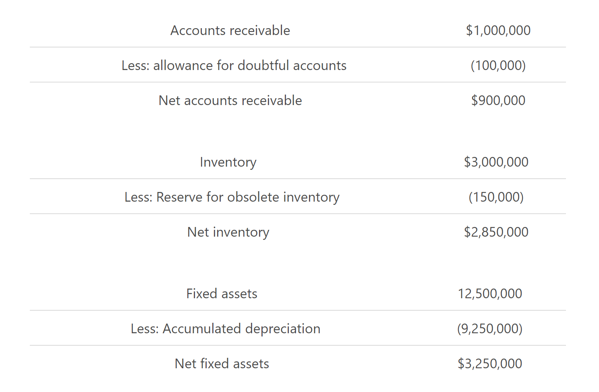Select the $2,850,000 net inventory amount
The height and width of the screenshot is (392, 599).
tap(496, 232)
